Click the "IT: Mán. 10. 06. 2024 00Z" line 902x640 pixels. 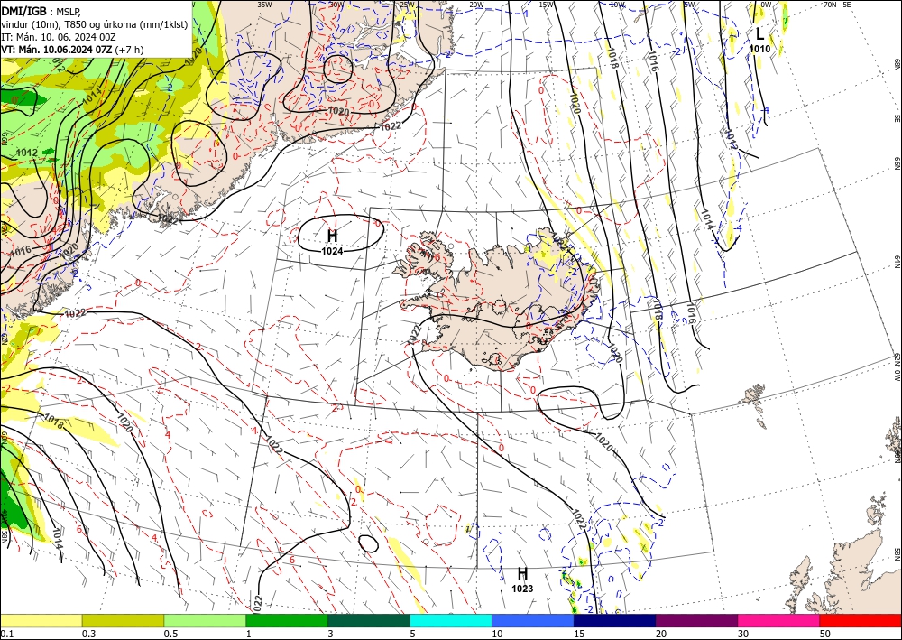[x=59, y=37]
